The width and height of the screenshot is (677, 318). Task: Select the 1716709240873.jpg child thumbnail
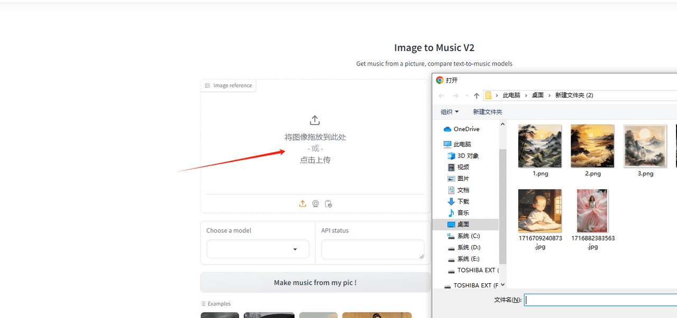[540, 211]
